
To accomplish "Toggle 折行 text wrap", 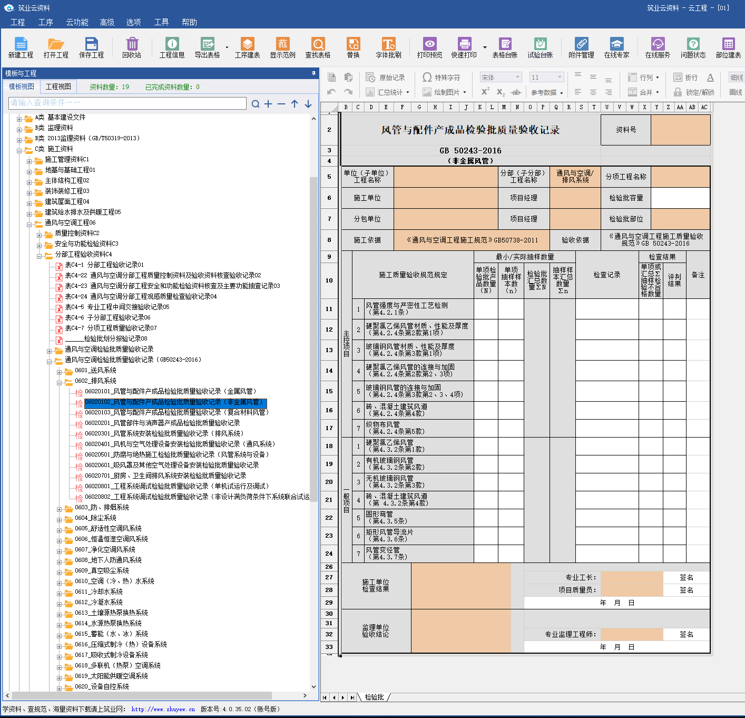I will (x=685, y=77).
